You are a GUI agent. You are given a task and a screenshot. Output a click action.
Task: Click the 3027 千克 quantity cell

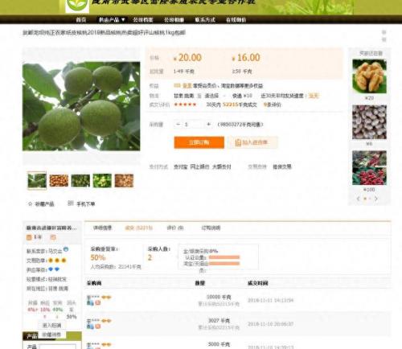click(219, 321)
